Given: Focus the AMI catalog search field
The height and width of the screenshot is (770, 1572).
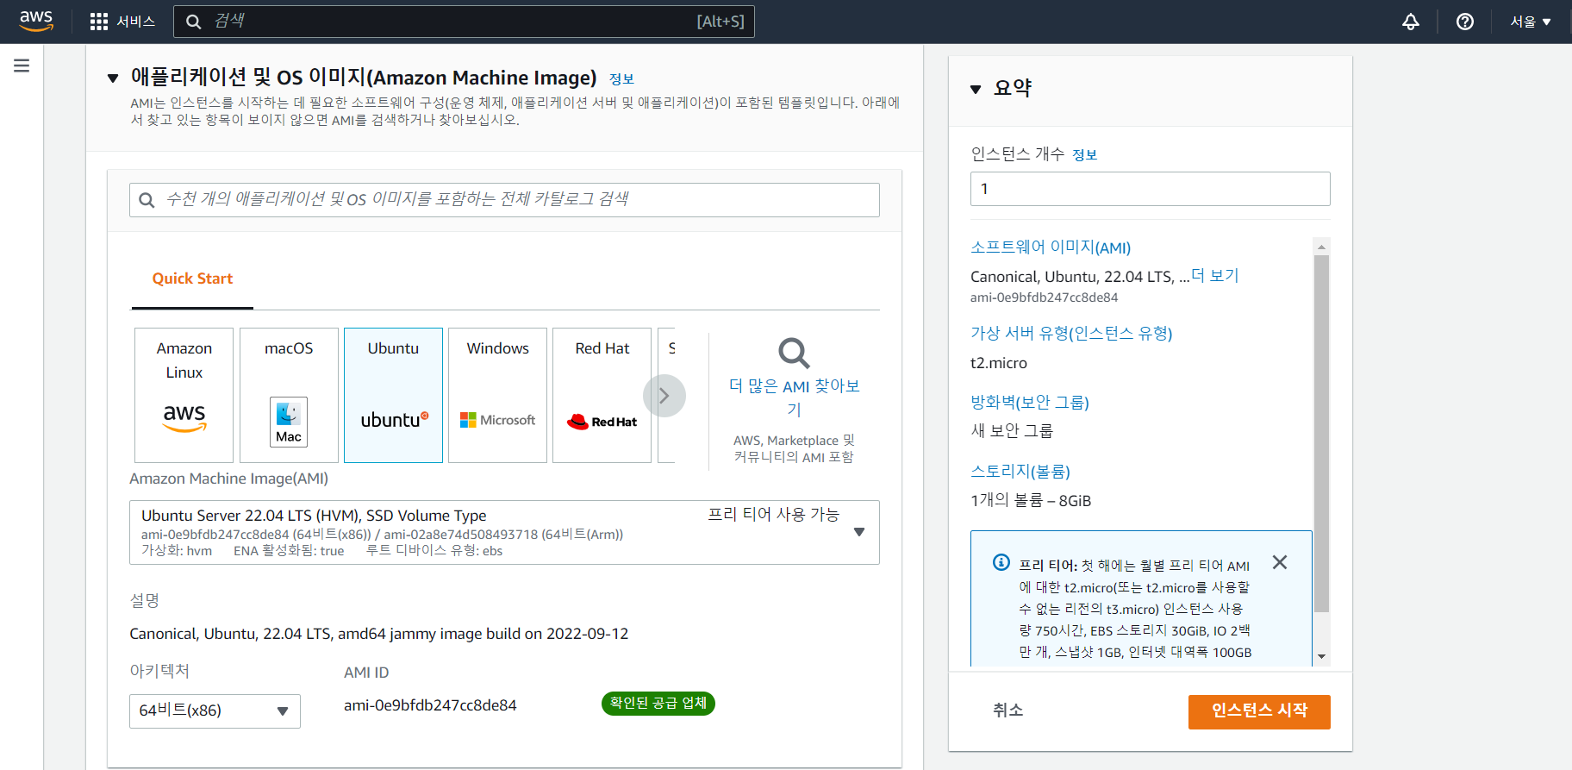Looking at the screenshot, I should [x=504, y=200].
